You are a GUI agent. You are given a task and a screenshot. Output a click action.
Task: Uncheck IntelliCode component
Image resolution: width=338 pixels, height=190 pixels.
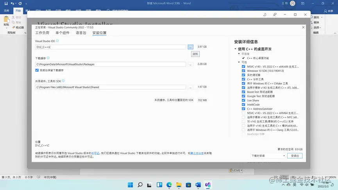point(243,105)
